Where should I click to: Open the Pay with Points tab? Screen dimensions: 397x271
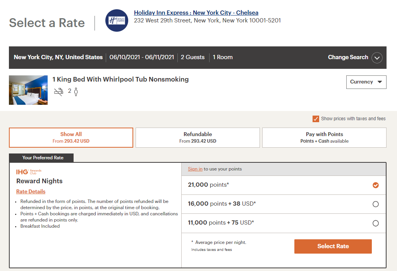pos(324,138)
